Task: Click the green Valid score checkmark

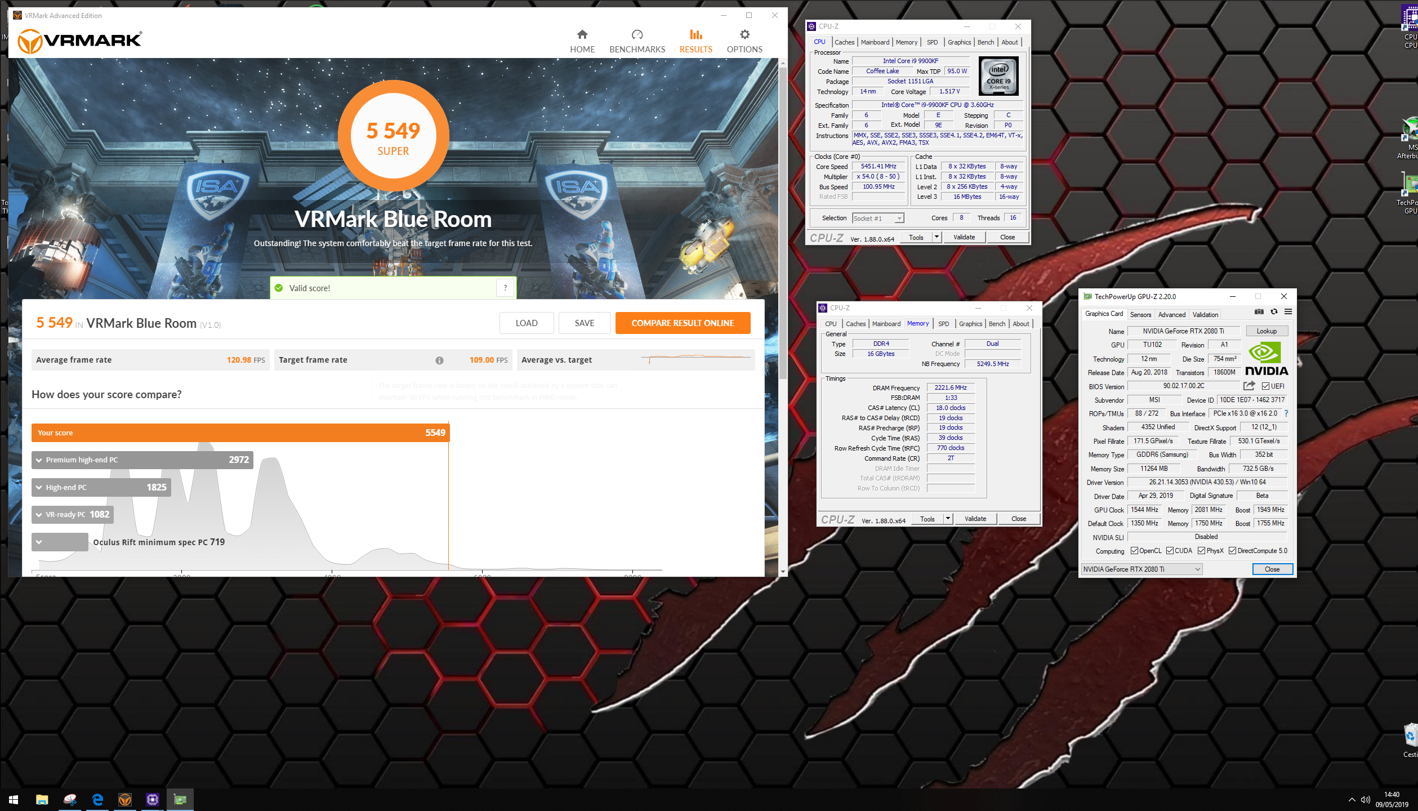Action: coord(279,288)
